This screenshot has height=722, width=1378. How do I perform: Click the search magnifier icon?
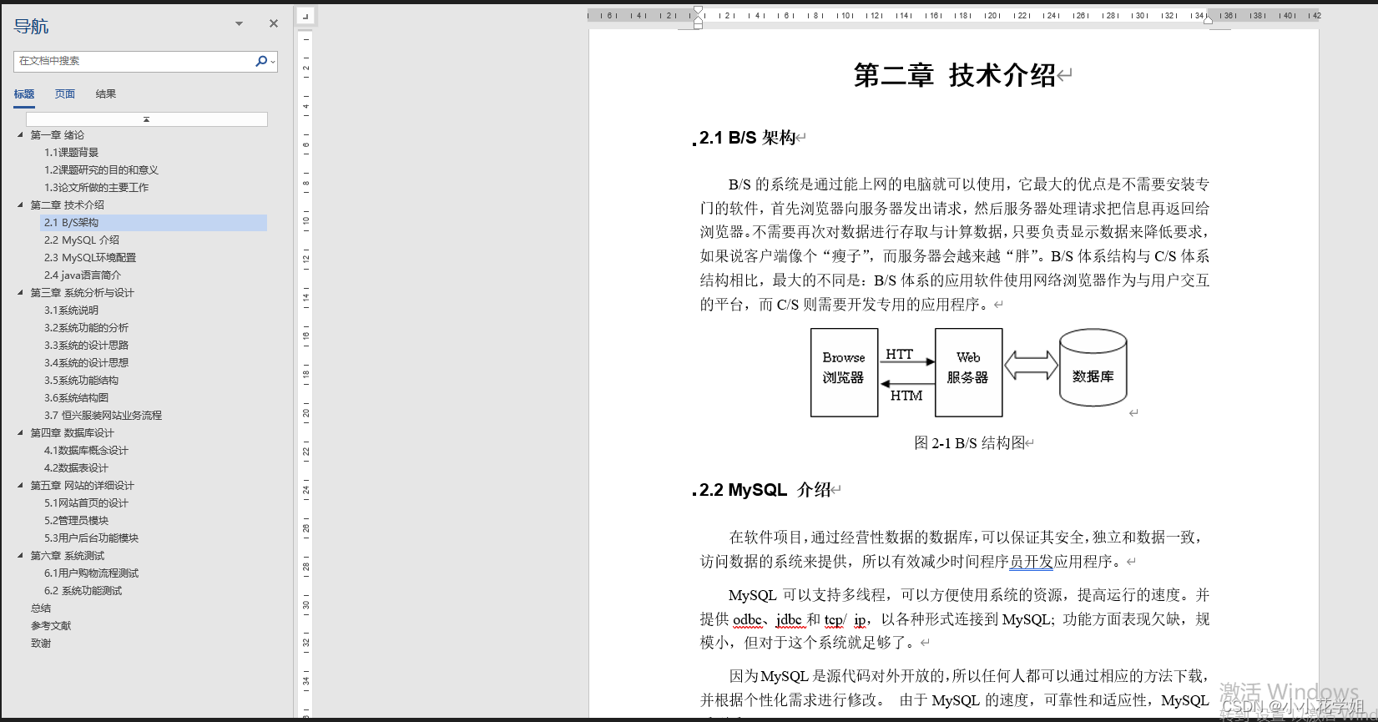[261, 61]
